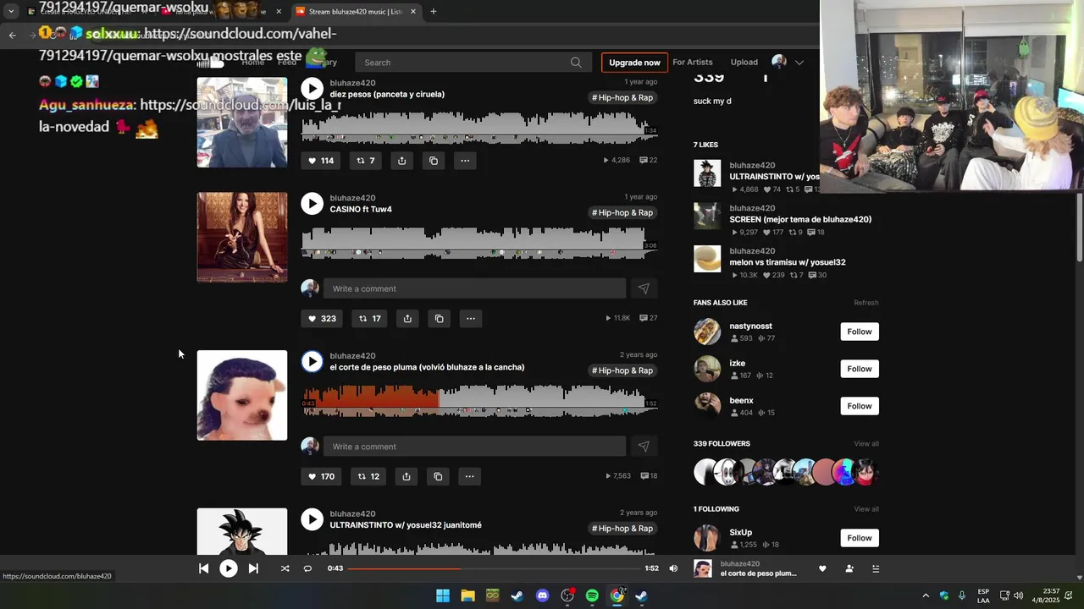Play the track 'CASINO ft Tuw4'
The width and height of the screenshot is (1084, 609).
(x=312, y=203)
